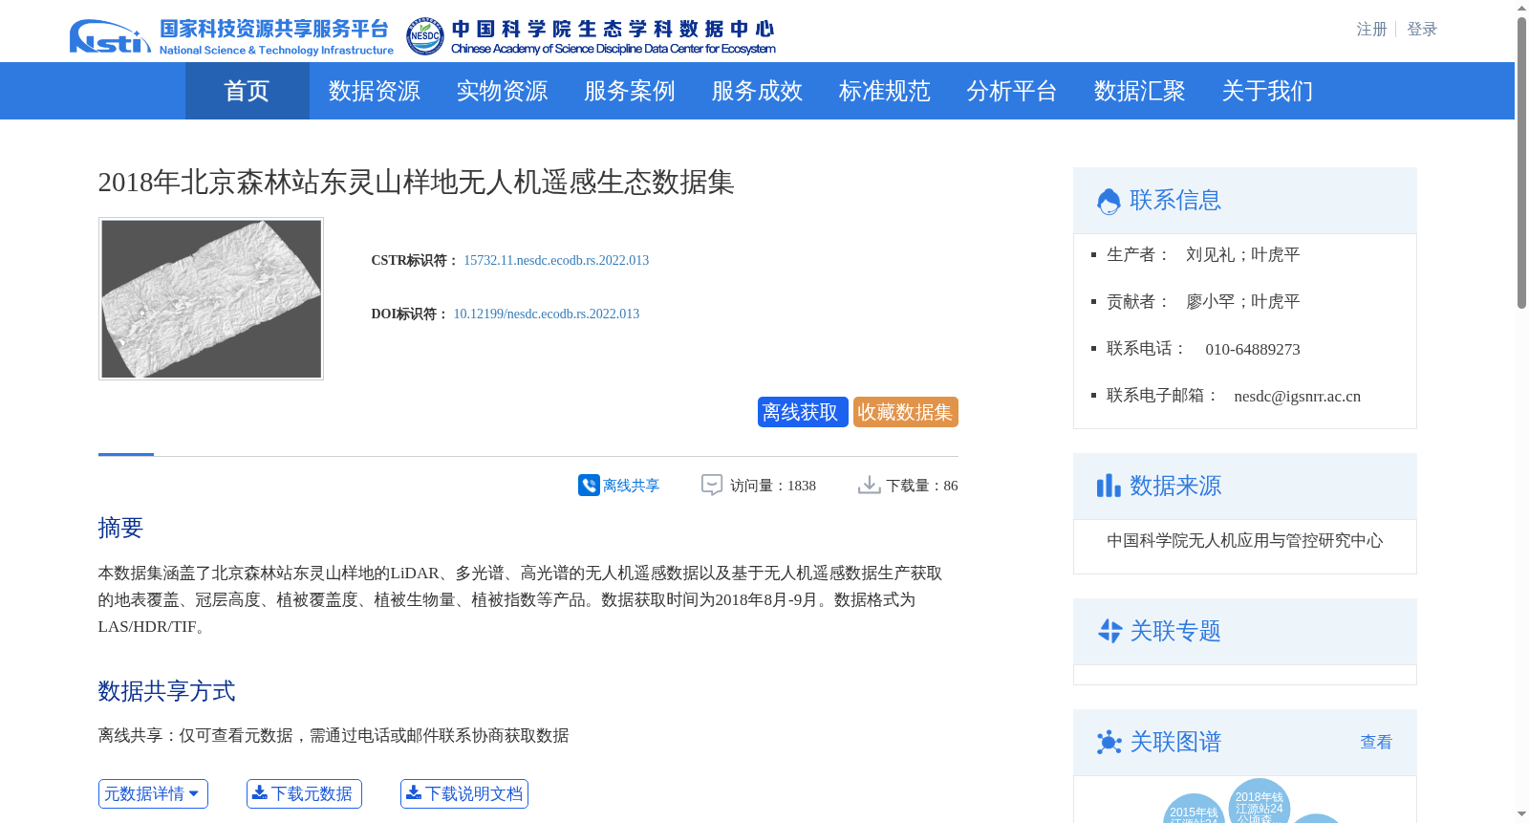This screenshot has width=1529, height=823.
Task: Click 查看 in the 关联图谱 panel
Action: pyautogui.click(x=1376, y=742)
